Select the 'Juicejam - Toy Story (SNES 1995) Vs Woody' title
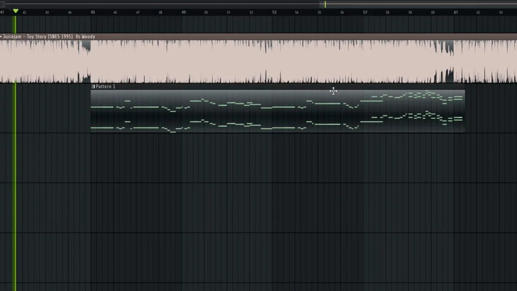 tap(49, 37)
